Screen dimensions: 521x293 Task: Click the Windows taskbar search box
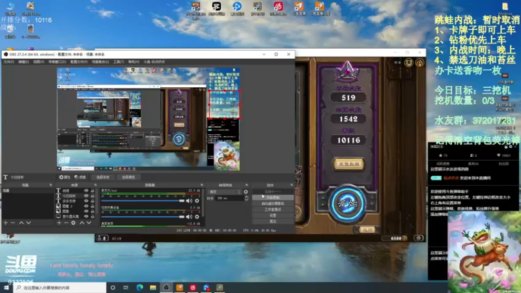(60, 287)
